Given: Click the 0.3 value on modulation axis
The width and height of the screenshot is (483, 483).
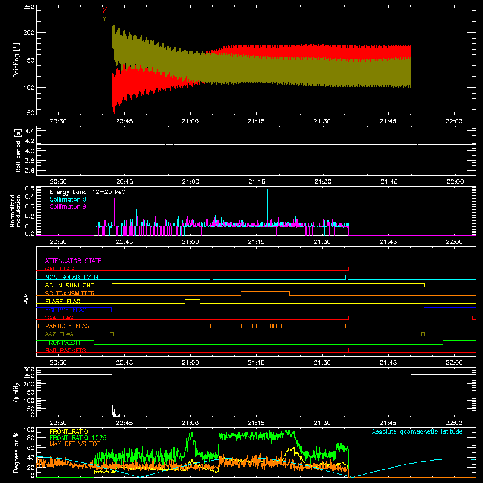Looking at the screenshot, I should tap(30, 206).
